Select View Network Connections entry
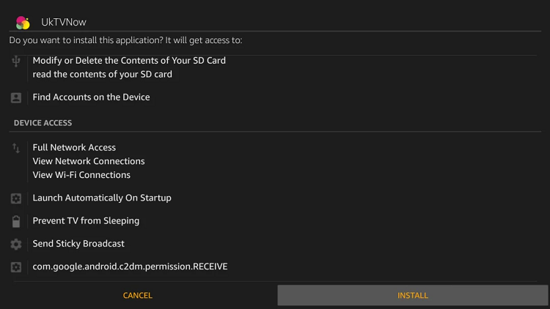Viewport: 550px width, 309px height. pos(89,161)
